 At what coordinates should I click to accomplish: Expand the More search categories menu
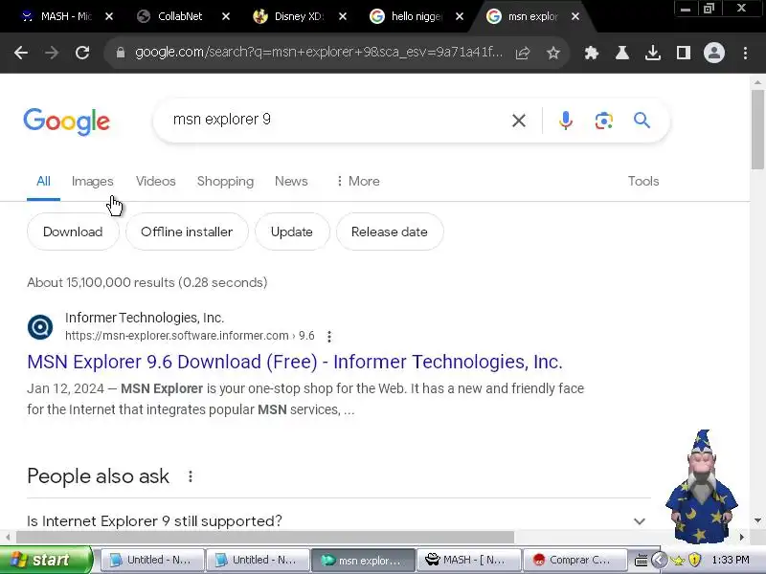coord(357,181)
